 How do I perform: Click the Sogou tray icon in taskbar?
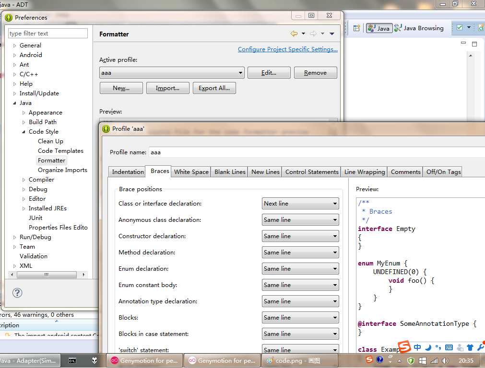(x=369, y=360)
